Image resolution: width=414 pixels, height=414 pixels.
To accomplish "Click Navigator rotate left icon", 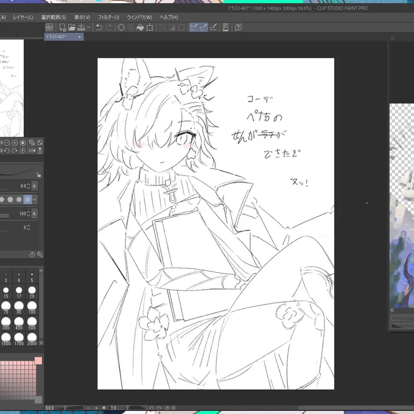I will pyautogui.click(x=7, y=150).
